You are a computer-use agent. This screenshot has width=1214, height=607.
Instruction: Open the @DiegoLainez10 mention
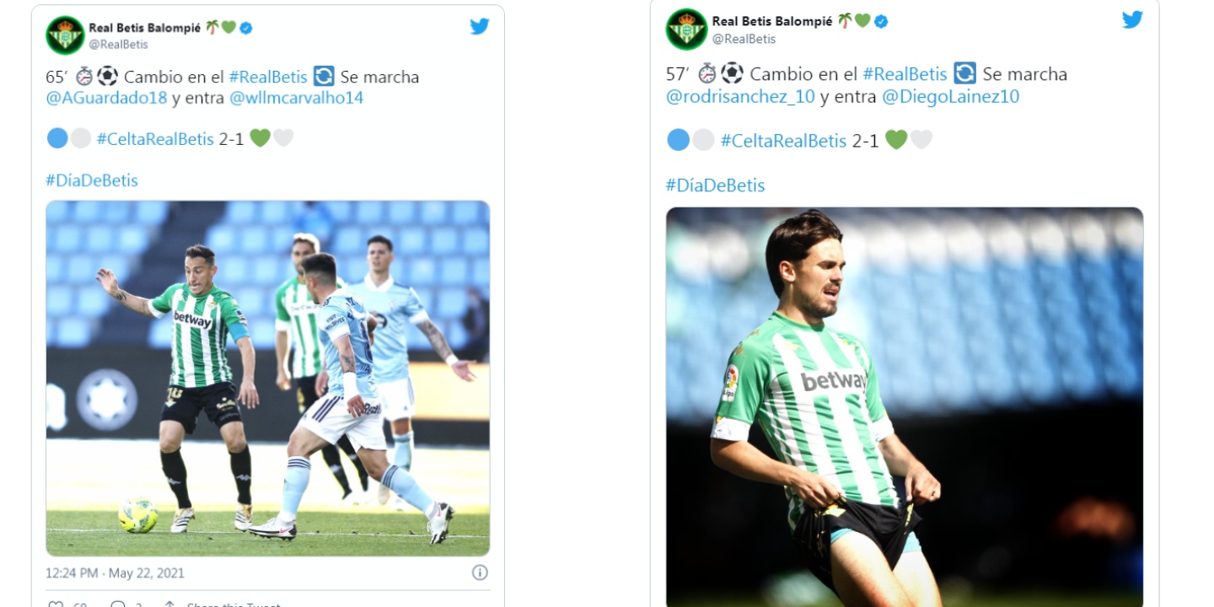tap(950, 97)
